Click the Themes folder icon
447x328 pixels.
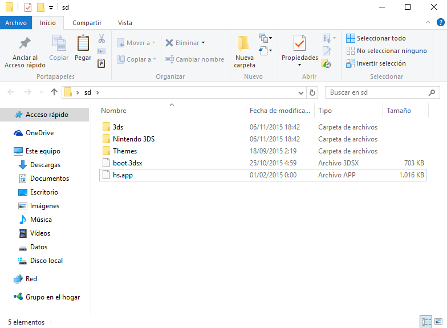pyautogui.click(x=106, y=151)
